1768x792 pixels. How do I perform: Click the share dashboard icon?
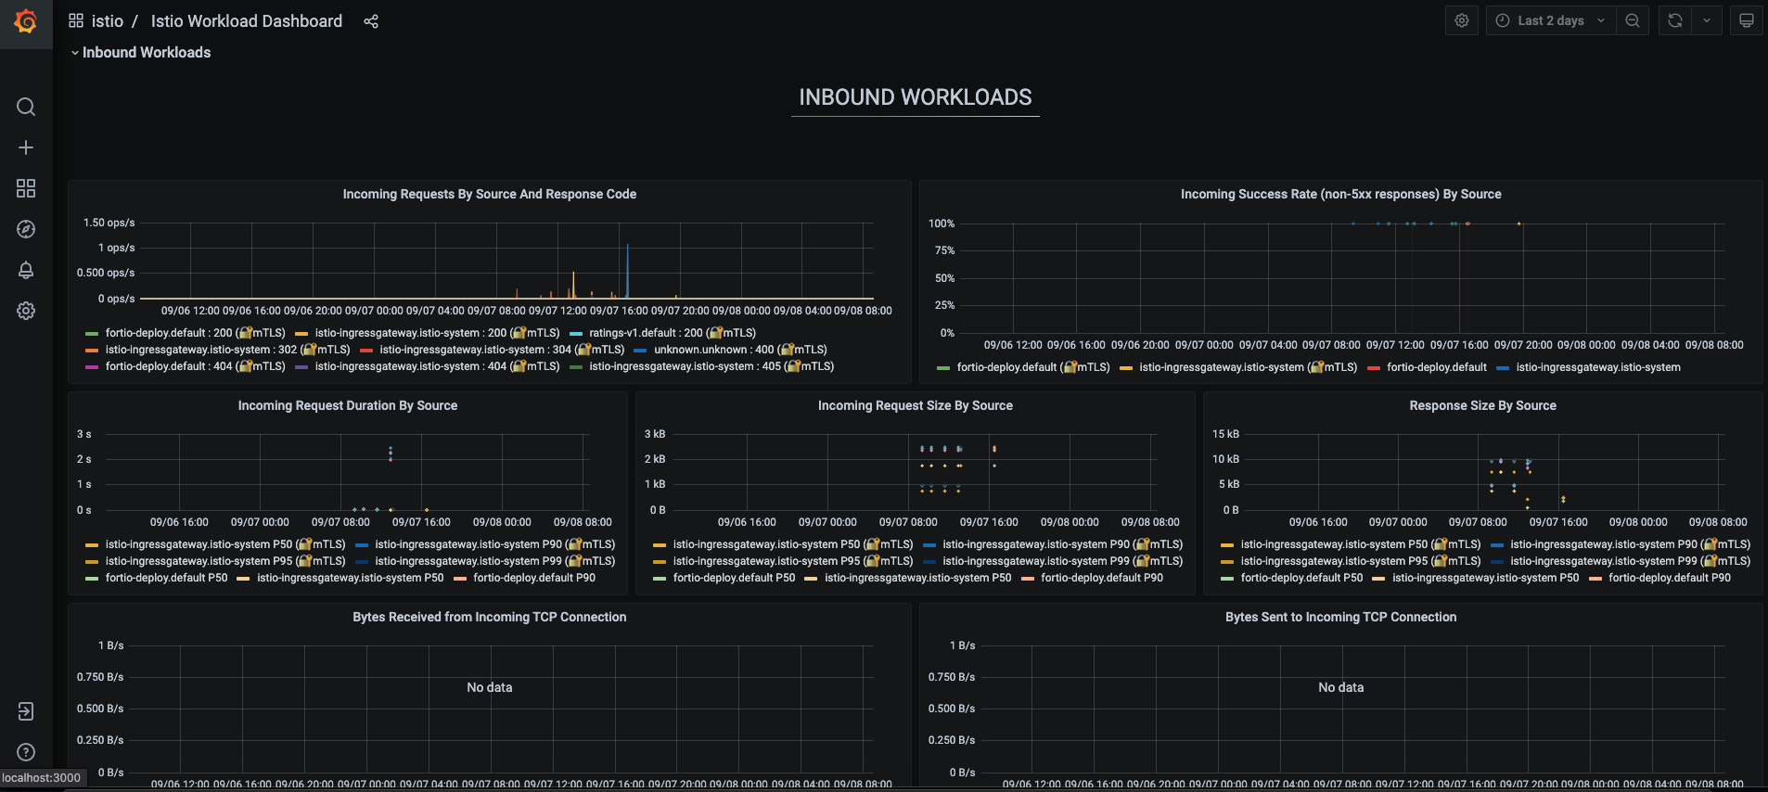pyautogui.click(x=371, y=21)
